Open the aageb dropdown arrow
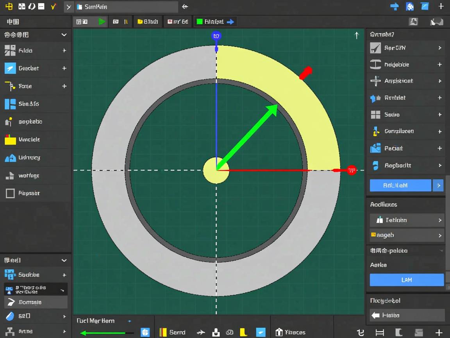Image resolution: width=450 pixels, height=338 pixels. pos(440,236)
